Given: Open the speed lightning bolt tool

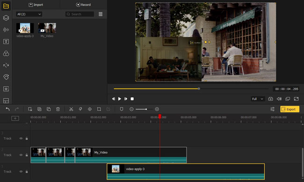Looking at the screenshot, I should point(80,109).
